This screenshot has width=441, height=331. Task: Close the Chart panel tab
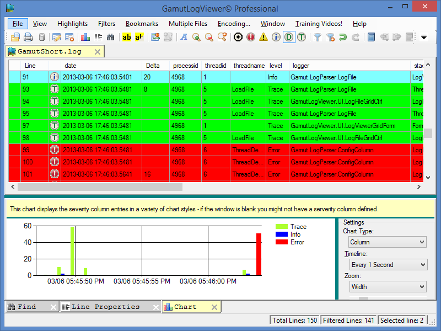[x=214, y=307]
